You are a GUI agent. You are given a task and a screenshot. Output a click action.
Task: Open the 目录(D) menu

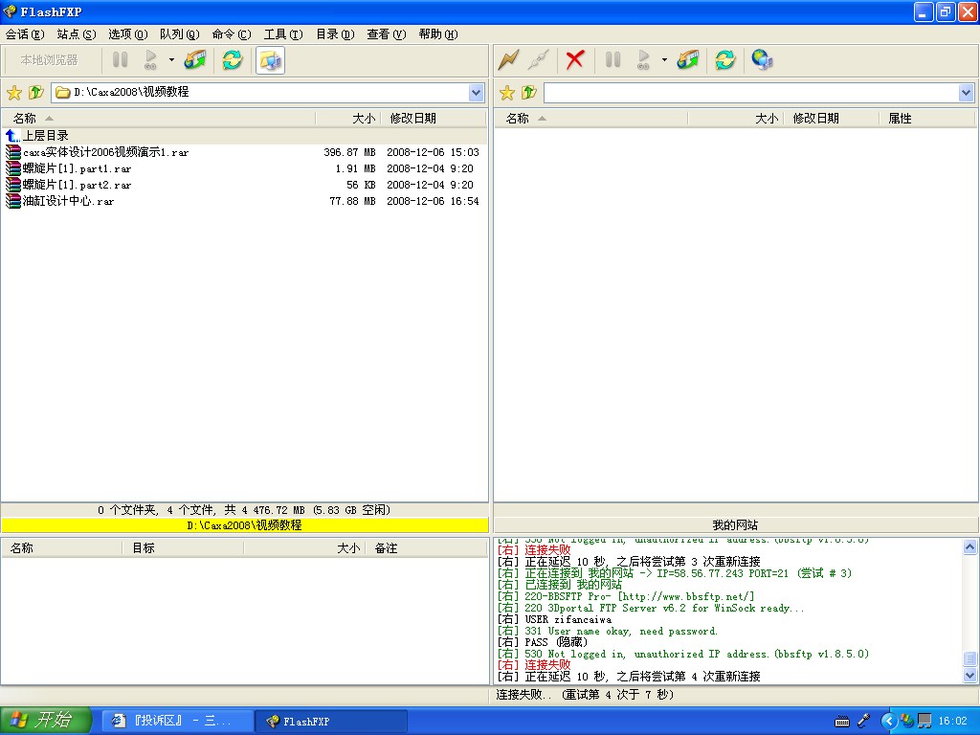point(335,34)
